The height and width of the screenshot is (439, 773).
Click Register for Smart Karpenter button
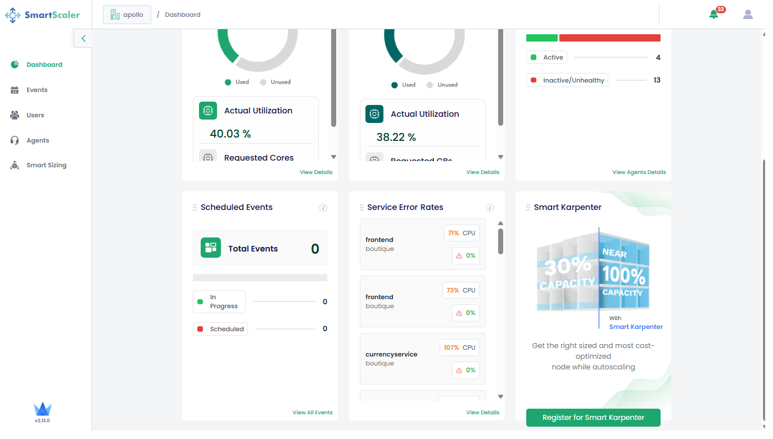(593, 418)
